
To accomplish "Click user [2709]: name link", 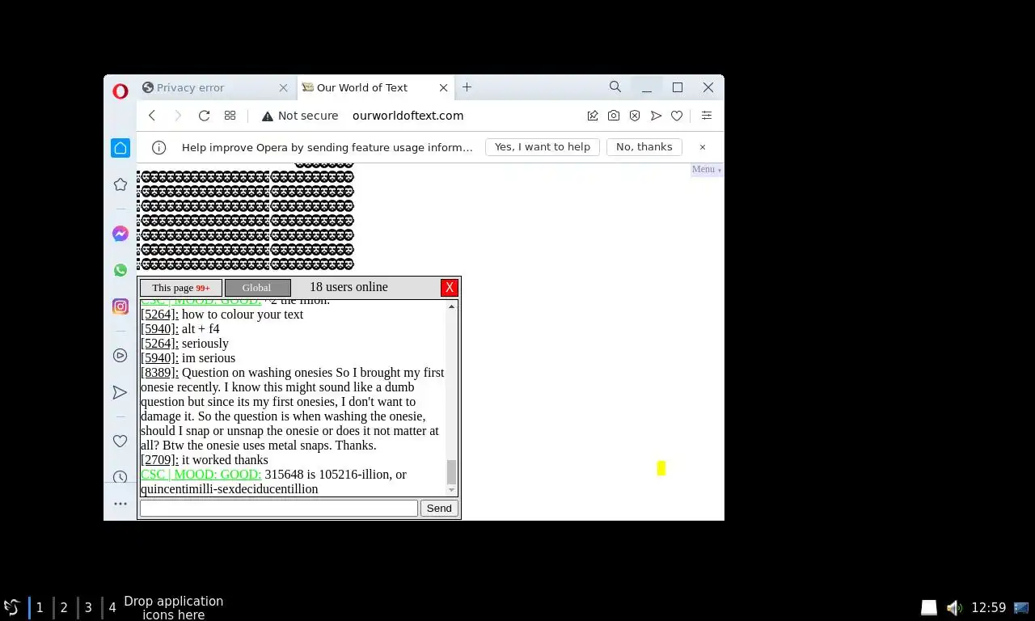I will pyautogui.click(x=159, y=460).
